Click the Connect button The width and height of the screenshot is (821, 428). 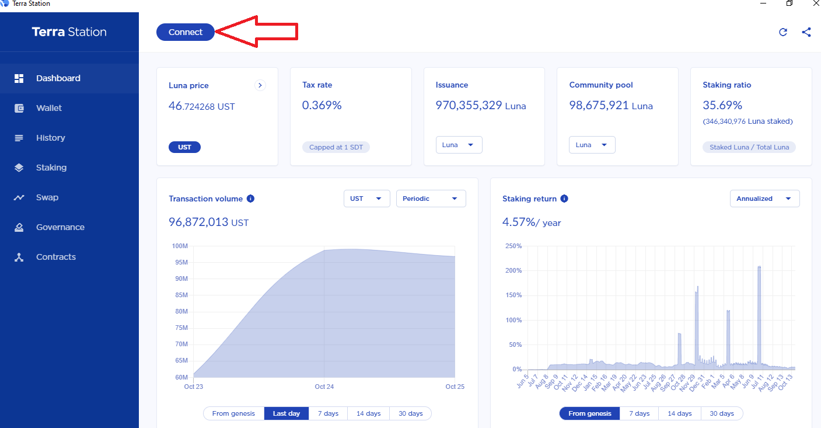[x=186, y=32]
